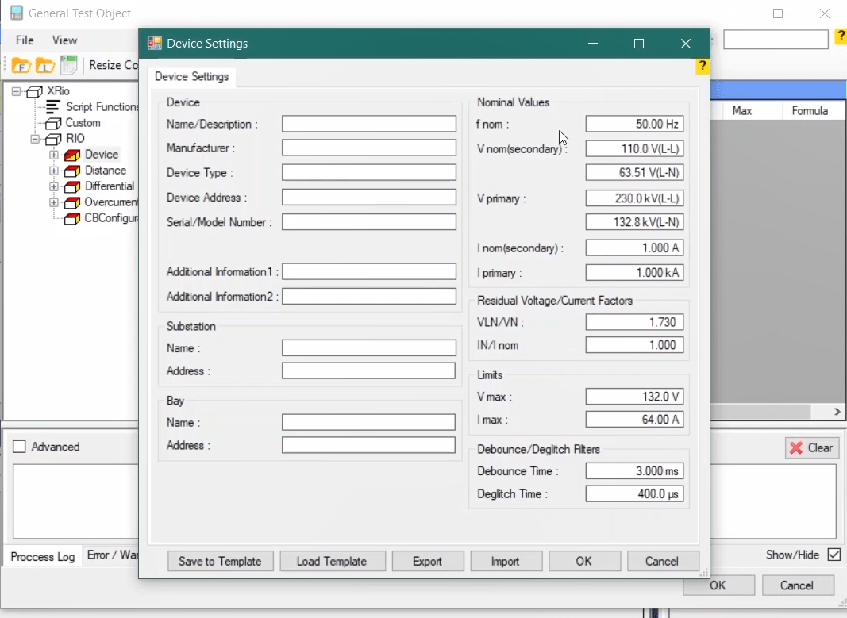
Task: Click the Custom block icon in tree
Action: pyautogui.click(x=52, y=123)
